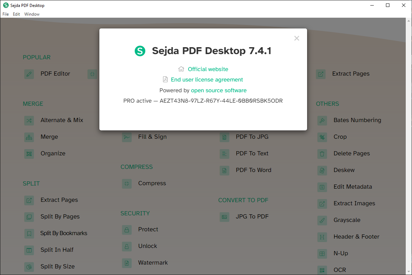412x275 pixels.
Task: Open the Window menu
Action: tap(32, 14)
